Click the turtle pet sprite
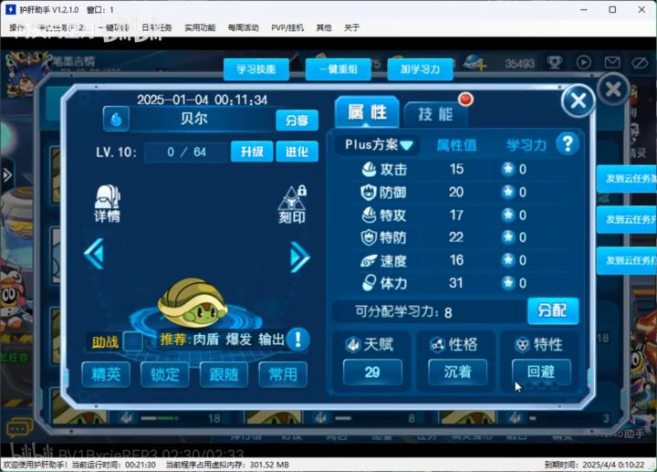Image resolution: width=657 pixels, height=472 pixels. click(193, 303)
